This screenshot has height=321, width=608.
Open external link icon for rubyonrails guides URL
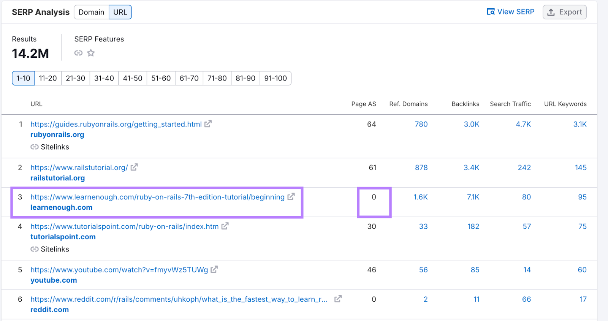click(x=208, y=124)
